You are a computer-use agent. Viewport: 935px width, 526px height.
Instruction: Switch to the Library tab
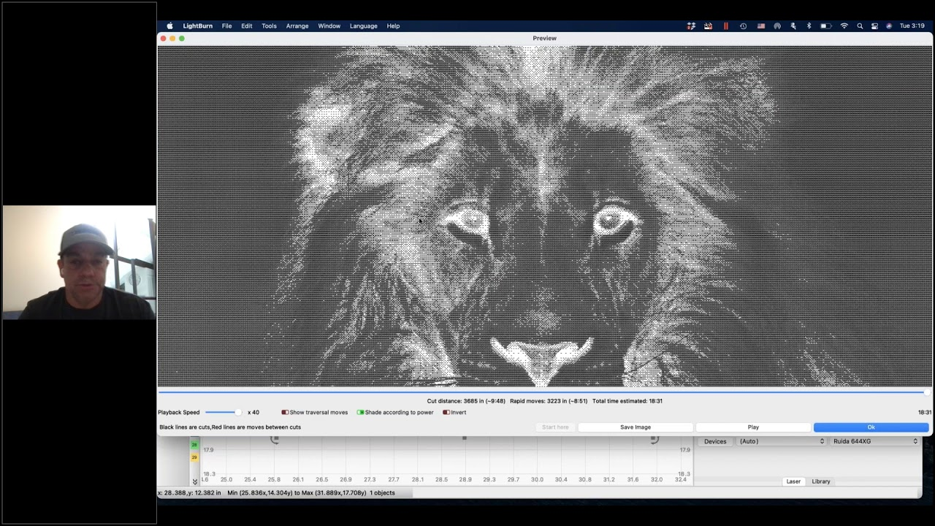coord(821,481)
